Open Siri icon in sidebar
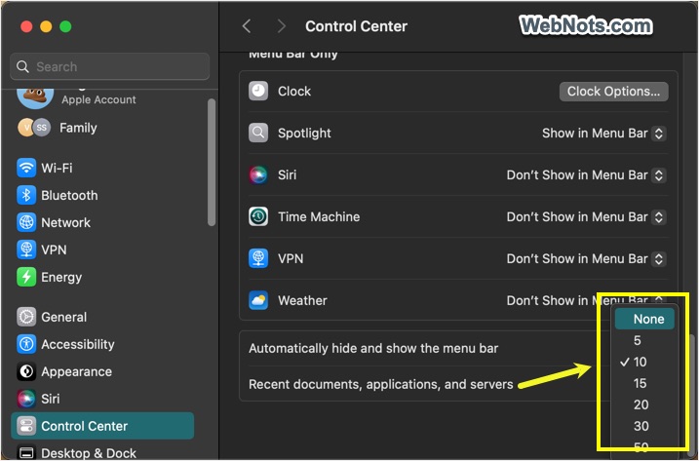The width and height of the screenshot is (699, 461). point(26,399)
